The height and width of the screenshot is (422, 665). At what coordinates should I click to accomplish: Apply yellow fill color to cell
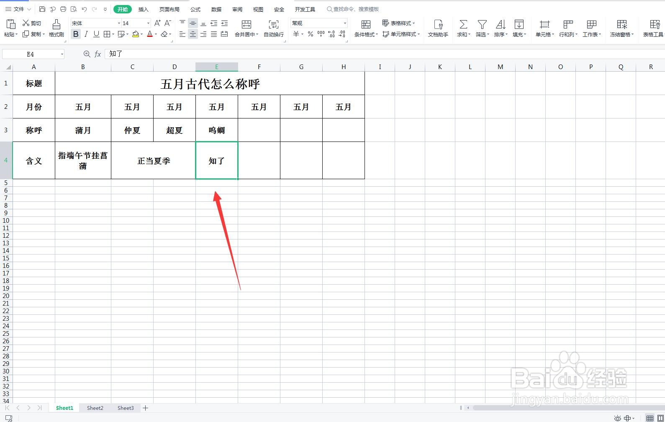tap(136, 34)
